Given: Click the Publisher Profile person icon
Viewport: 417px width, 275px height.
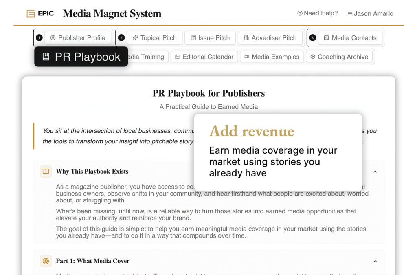Looking at the screenshot, I should pyautogui.click(x=53, y=38).
